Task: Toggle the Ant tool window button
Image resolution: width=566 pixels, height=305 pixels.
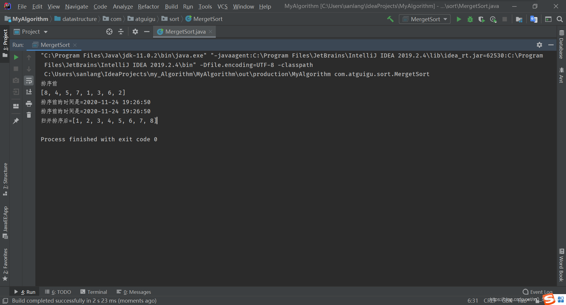Action: pyautogui.click(x=561, y=75)
